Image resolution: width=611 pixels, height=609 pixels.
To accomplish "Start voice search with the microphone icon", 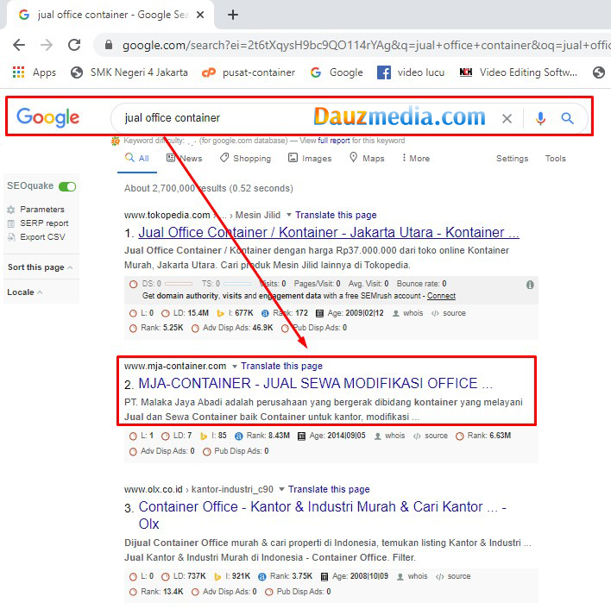I will point(540,118).
